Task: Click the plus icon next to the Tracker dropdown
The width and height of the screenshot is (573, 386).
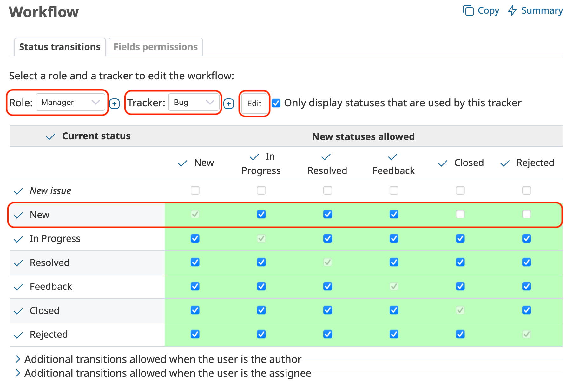Action: [228, 103]
